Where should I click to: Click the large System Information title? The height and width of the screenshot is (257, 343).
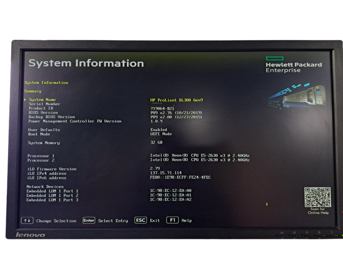tap(86, 63)
